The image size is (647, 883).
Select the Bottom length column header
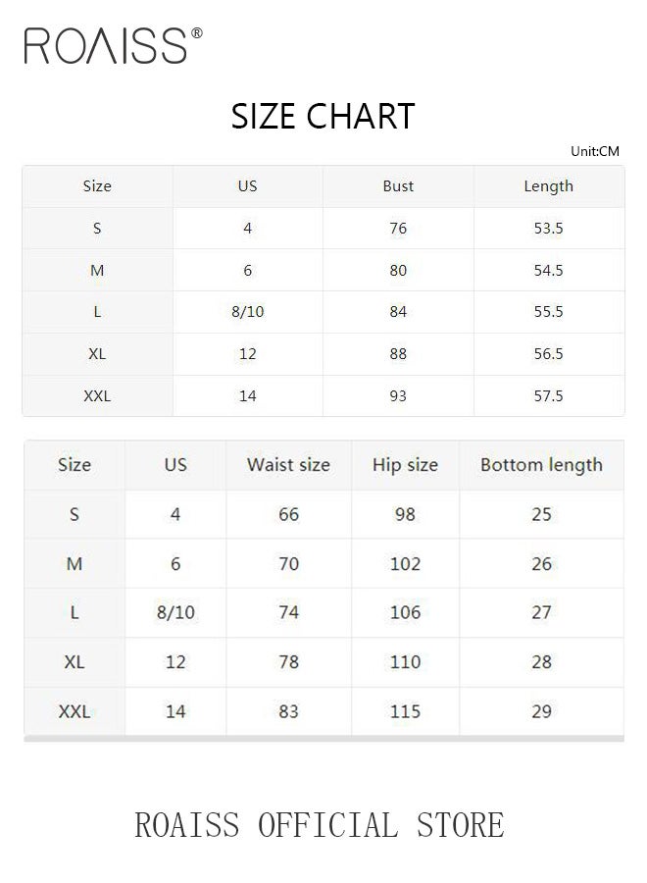coord(541,465)
